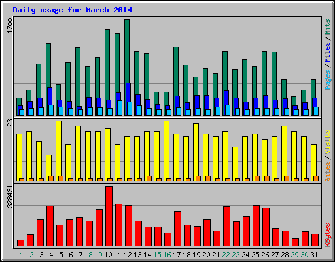Select the 1700 axis value for hits

point(10,26)
